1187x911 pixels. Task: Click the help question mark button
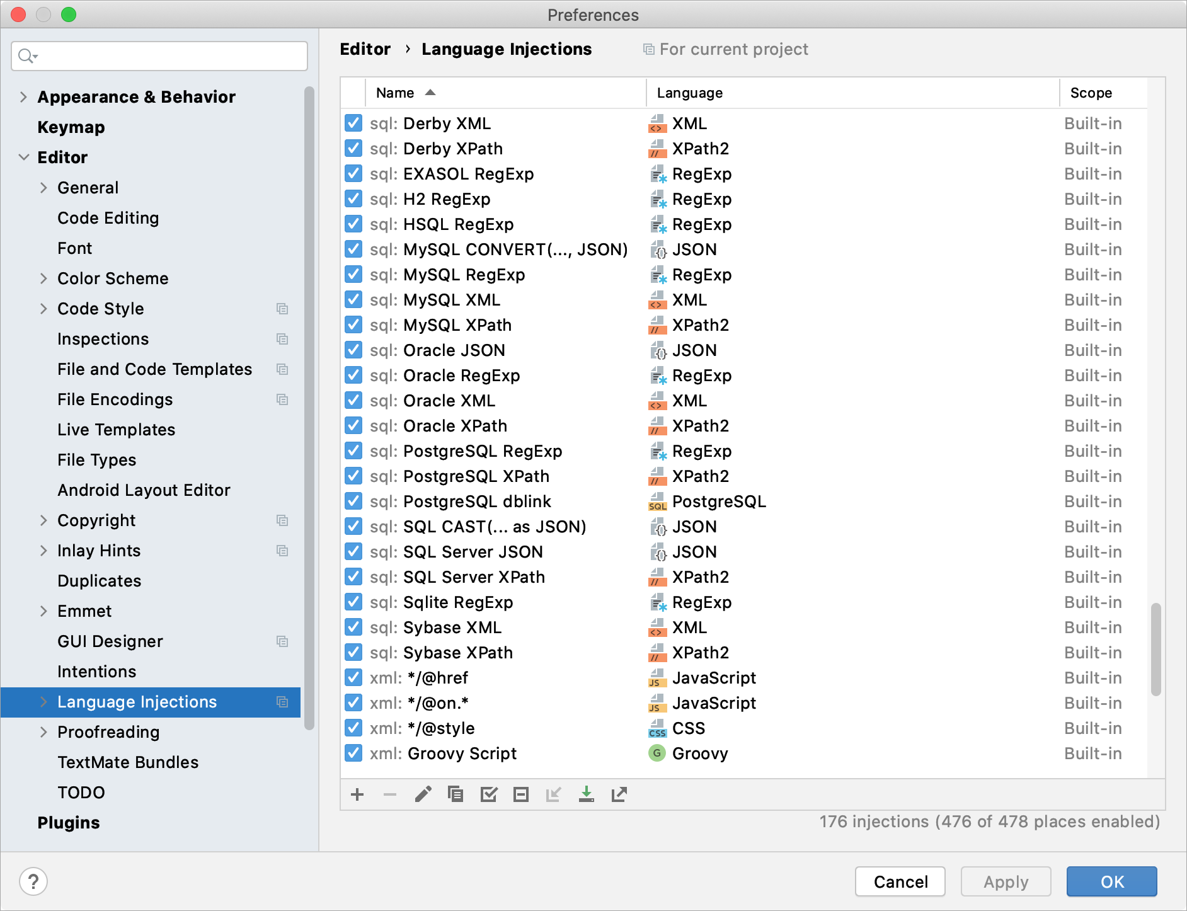(33, 881)
